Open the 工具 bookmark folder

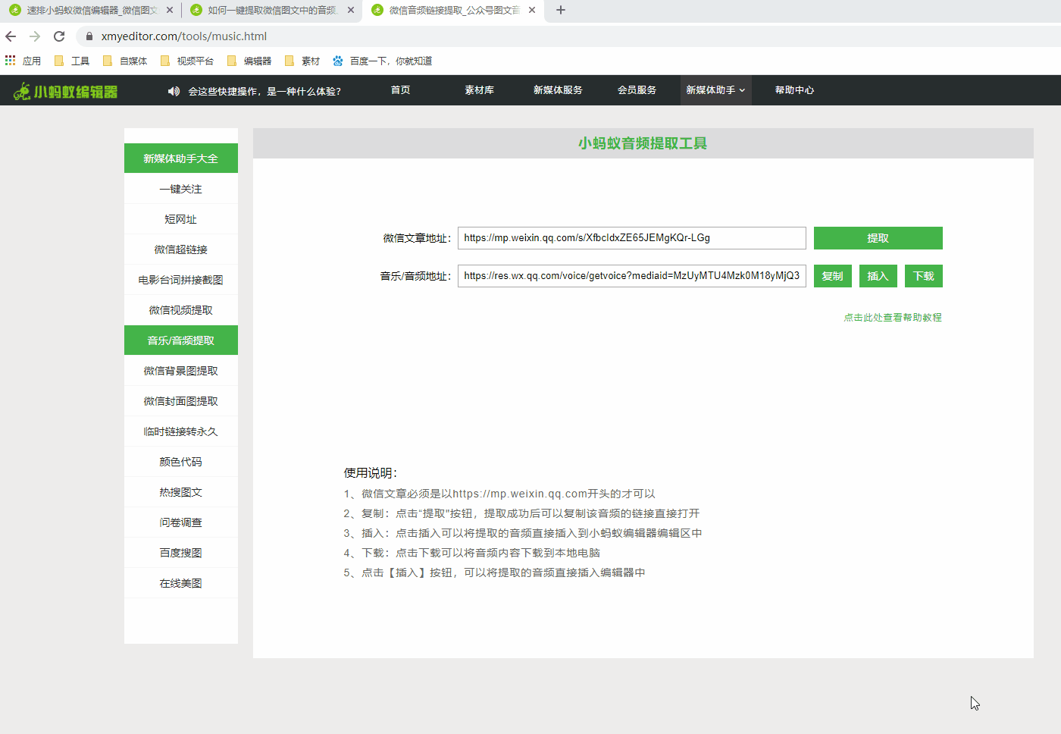72,61
